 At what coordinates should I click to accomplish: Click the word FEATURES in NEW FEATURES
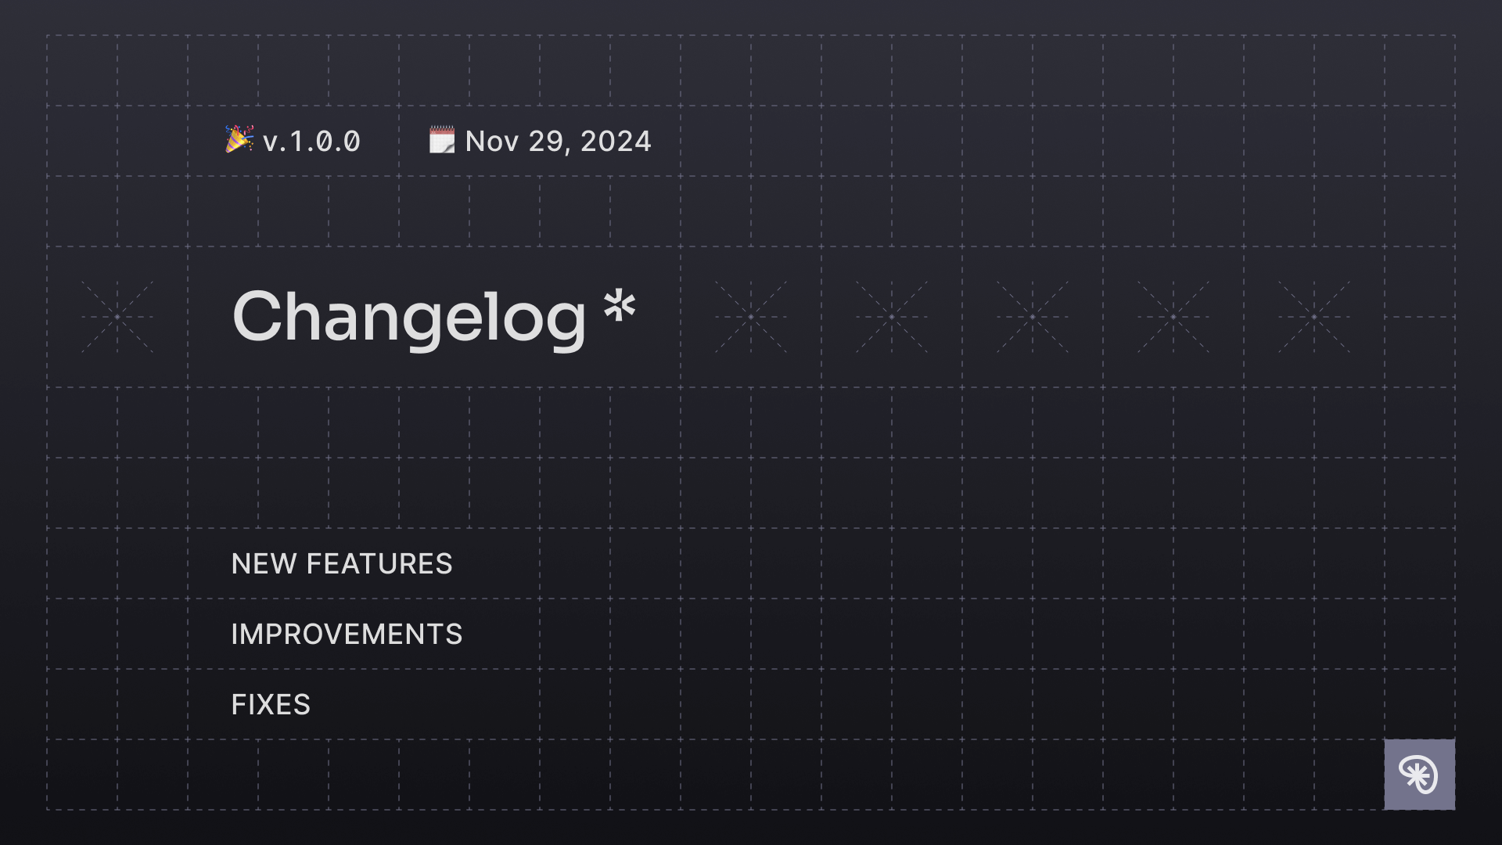pos(379,564)
